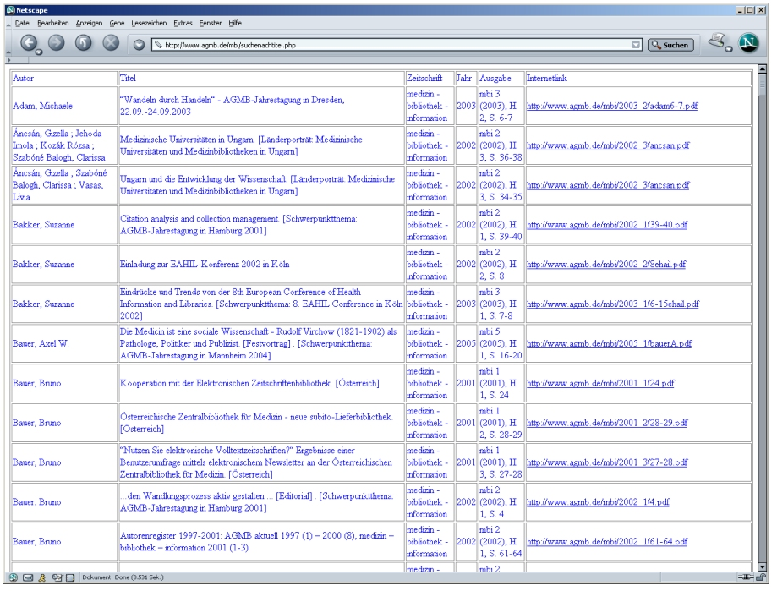Reload the current page

pyautogui.click(x=84, y=42)
